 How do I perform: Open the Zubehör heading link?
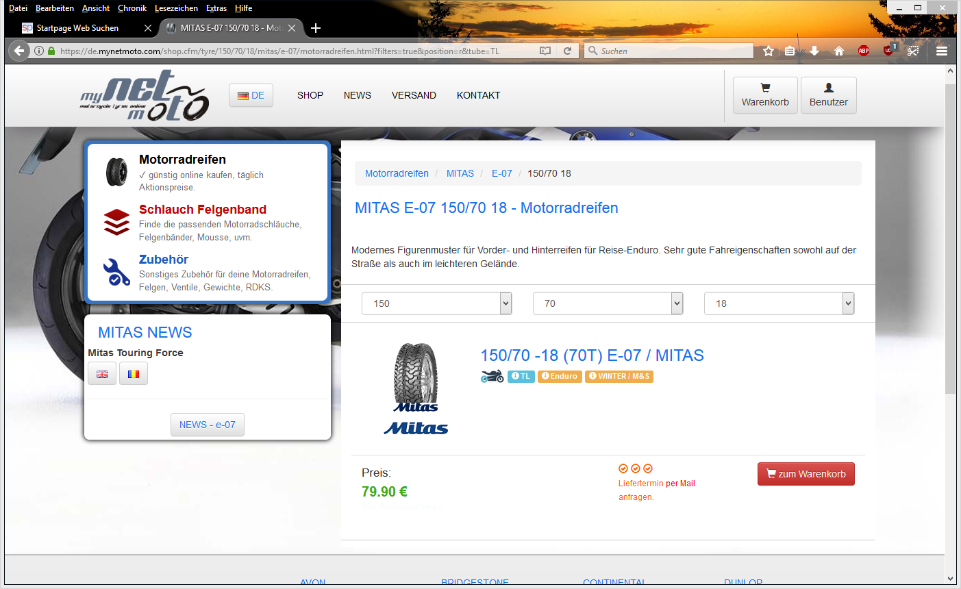(164, 260)
